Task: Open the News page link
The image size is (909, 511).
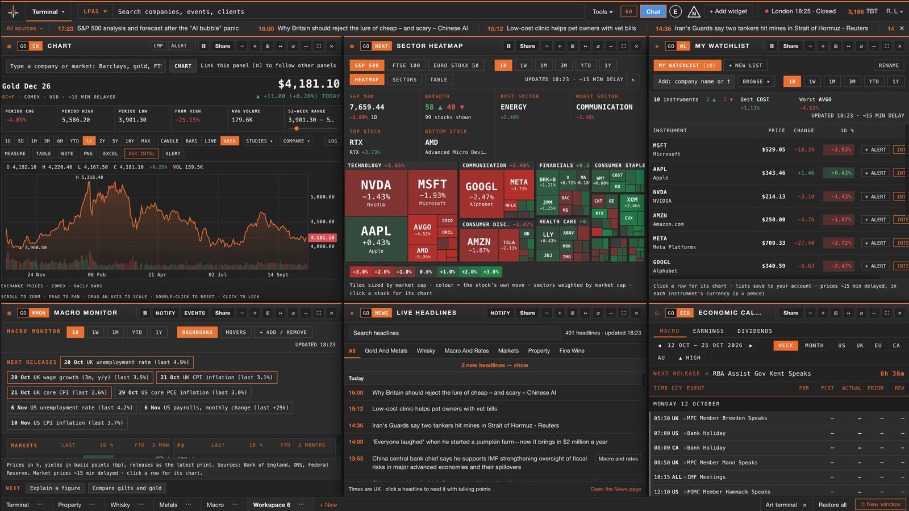Action: (x=615, y=489)
